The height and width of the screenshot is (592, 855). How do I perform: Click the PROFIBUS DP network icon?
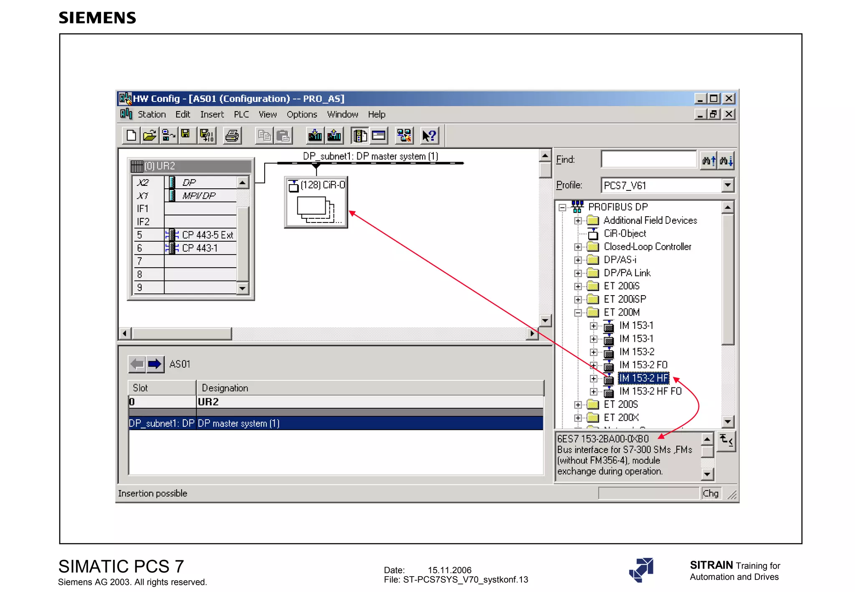pos(577,206)
